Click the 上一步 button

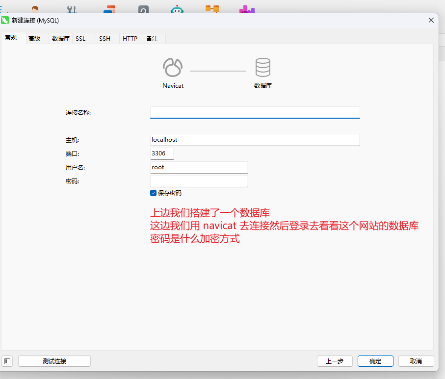pyautogui.click(x=335, y=361)
